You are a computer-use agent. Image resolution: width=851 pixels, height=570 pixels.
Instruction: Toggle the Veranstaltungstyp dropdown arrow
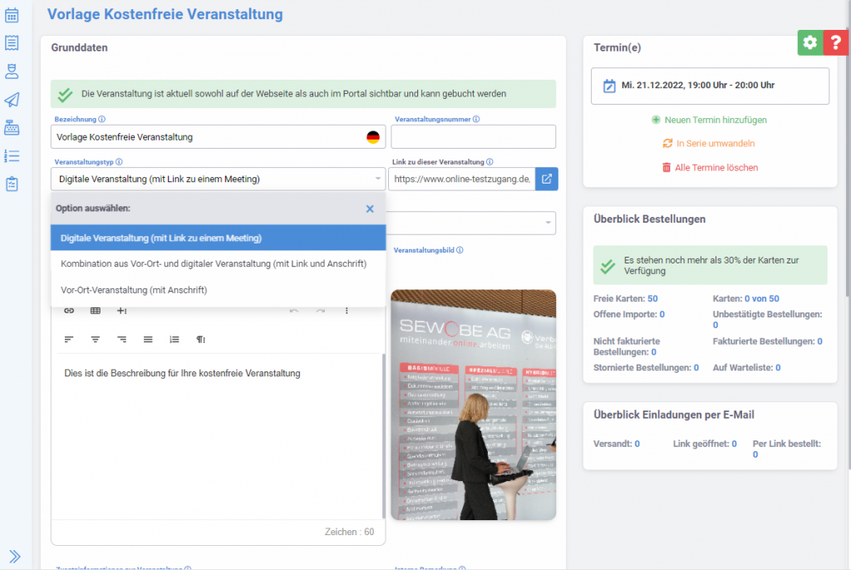click(x=378, y=179)
